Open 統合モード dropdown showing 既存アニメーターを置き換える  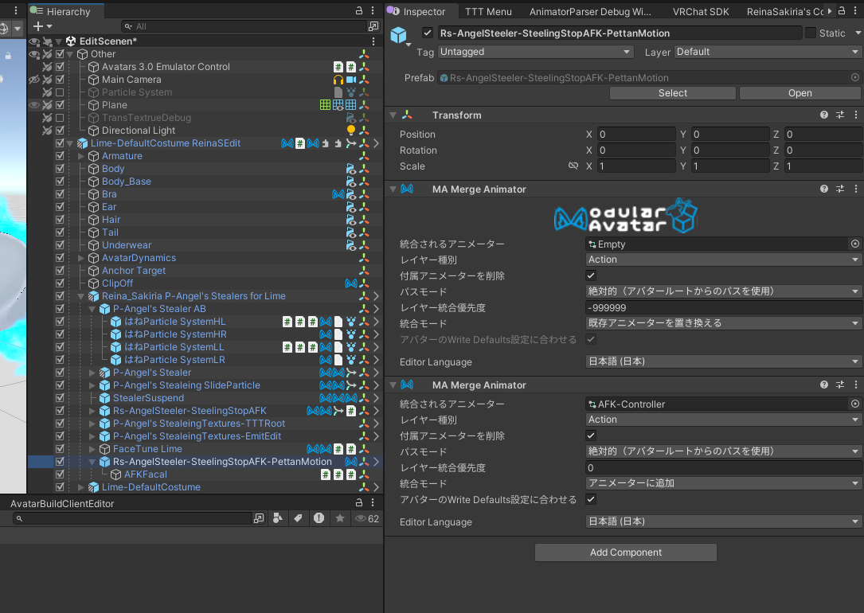click(x=724, y=323)
